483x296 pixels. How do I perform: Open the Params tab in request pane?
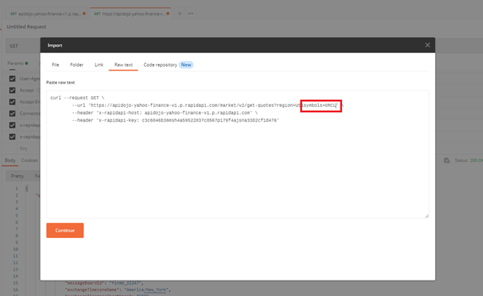(x=15, y=64)
